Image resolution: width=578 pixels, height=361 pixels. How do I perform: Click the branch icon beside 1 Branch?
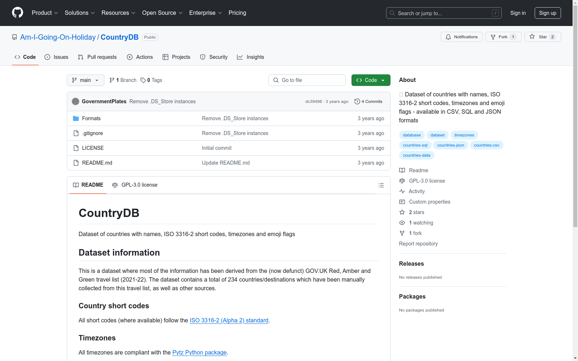(x=112, y=80)
